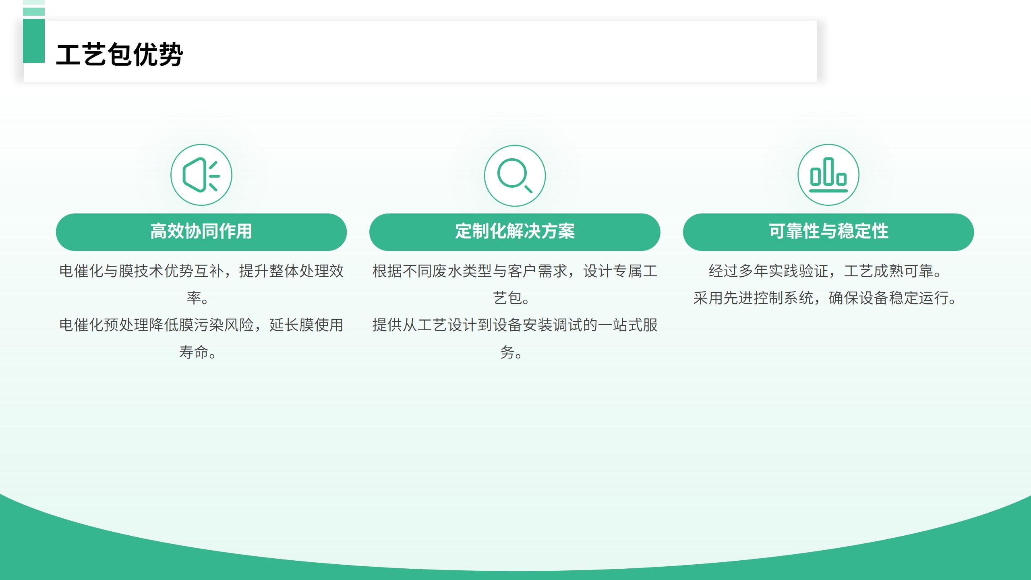Select the 高效协同作用 green heading pill
This screenshot has width=1031, height=580.
(201, 232)
